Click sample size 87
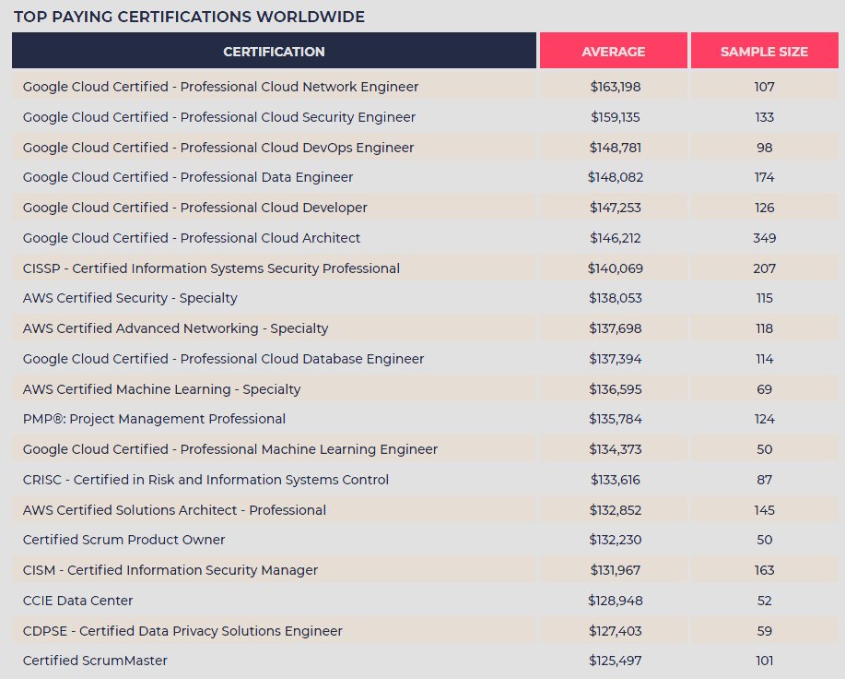Viewport: 845px width, 679px height. 764,480
